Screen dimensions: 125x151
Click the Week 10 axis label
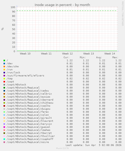coord(25,54)
